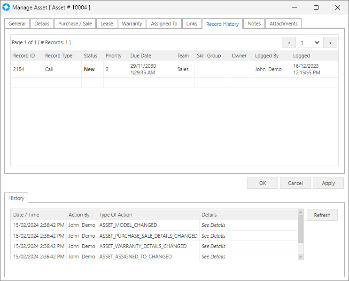Open the page number dropdown
The width and height of the screenshot is (349, 281).
click(310, 43)
